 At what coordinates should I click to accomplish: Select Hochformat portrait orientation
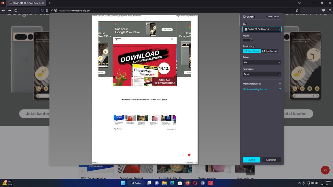[252, 51]
